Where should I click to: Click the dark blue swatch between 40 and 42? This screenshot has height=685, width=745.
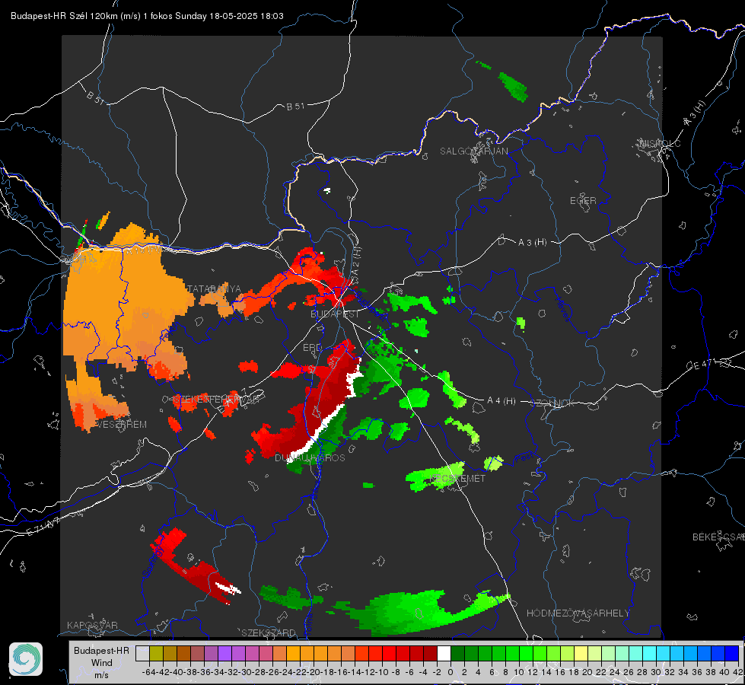tap(732, 653)
